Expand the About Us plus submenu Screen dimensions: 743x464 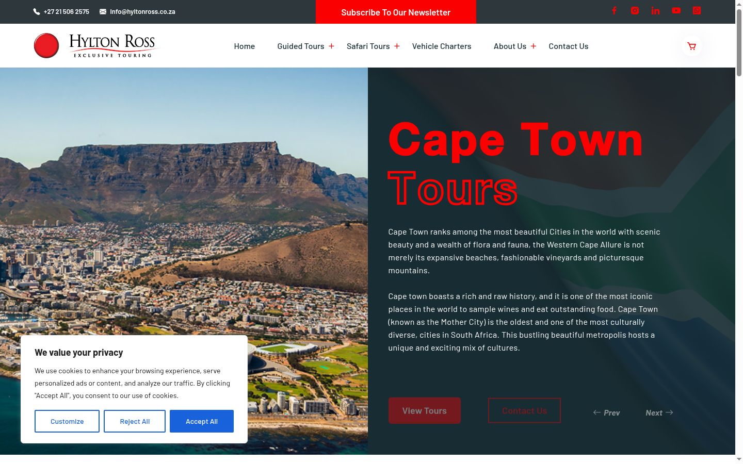point(534,46)
